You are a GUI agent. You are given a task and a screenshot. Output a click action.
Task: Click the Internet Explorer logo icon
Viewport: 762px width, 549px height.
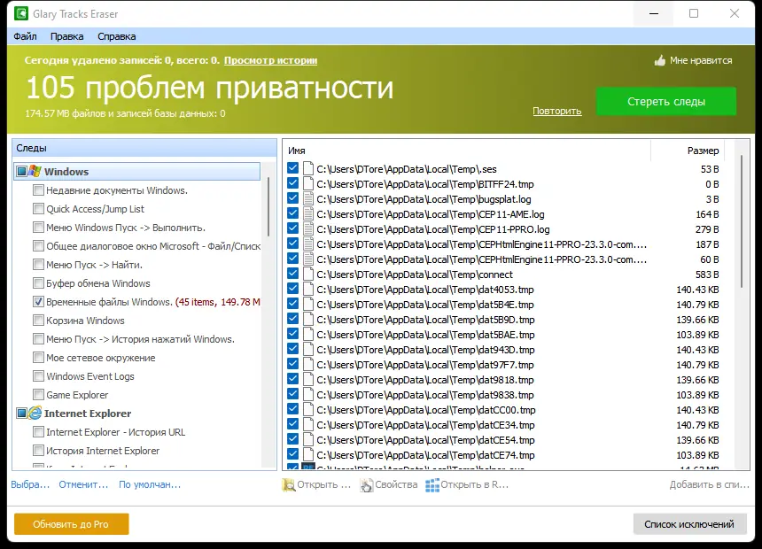(x=35, y=413)
